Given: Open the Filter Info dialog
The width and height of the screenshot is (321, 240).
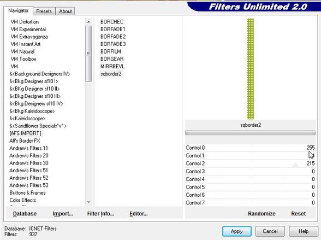Looking at the screenshot, I should (100, 214).
